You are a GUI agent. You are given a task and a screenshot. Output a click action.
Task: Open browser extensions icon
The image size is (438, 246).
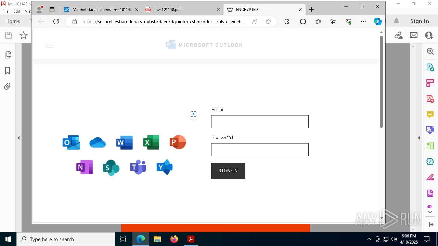(x=286, y=22)
